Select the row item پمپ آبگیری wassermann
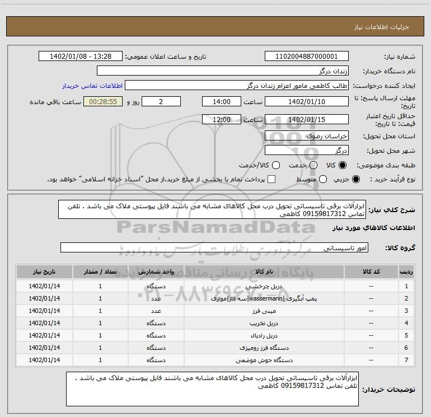 tap(264, 298)
